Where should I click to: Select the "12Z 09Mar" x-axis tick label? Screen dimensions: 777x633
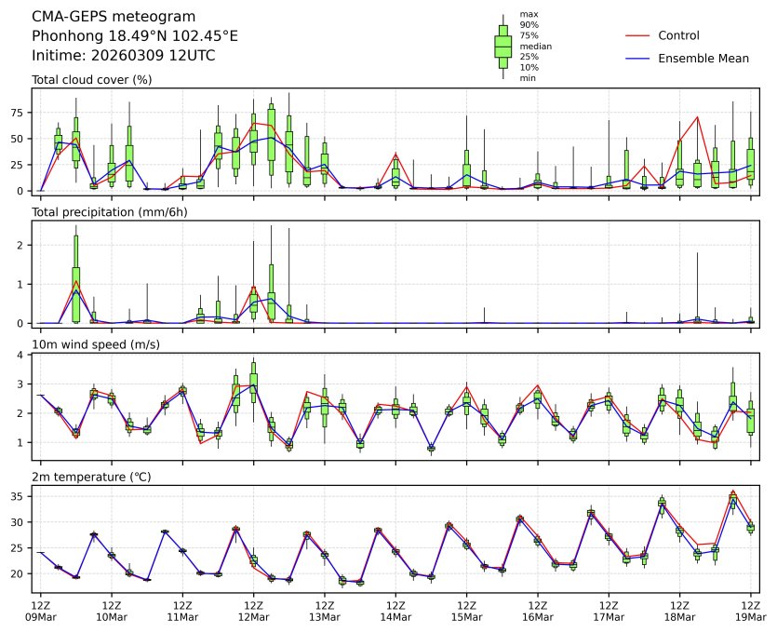coord(40,611)
